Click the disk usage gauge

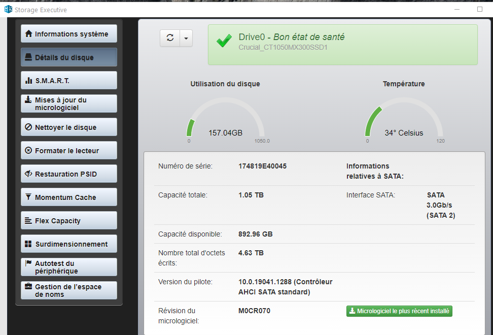tap(225, 118)
